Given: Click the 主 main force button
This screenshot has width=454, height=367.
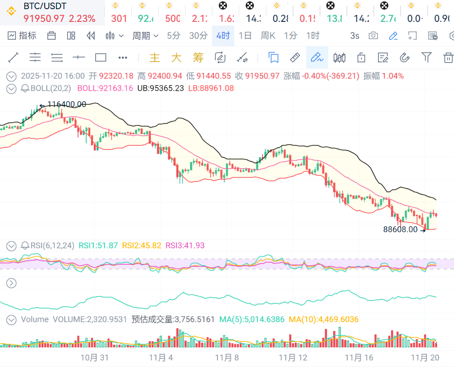Looking at the screenshot, I should click(x=155, y=57).
